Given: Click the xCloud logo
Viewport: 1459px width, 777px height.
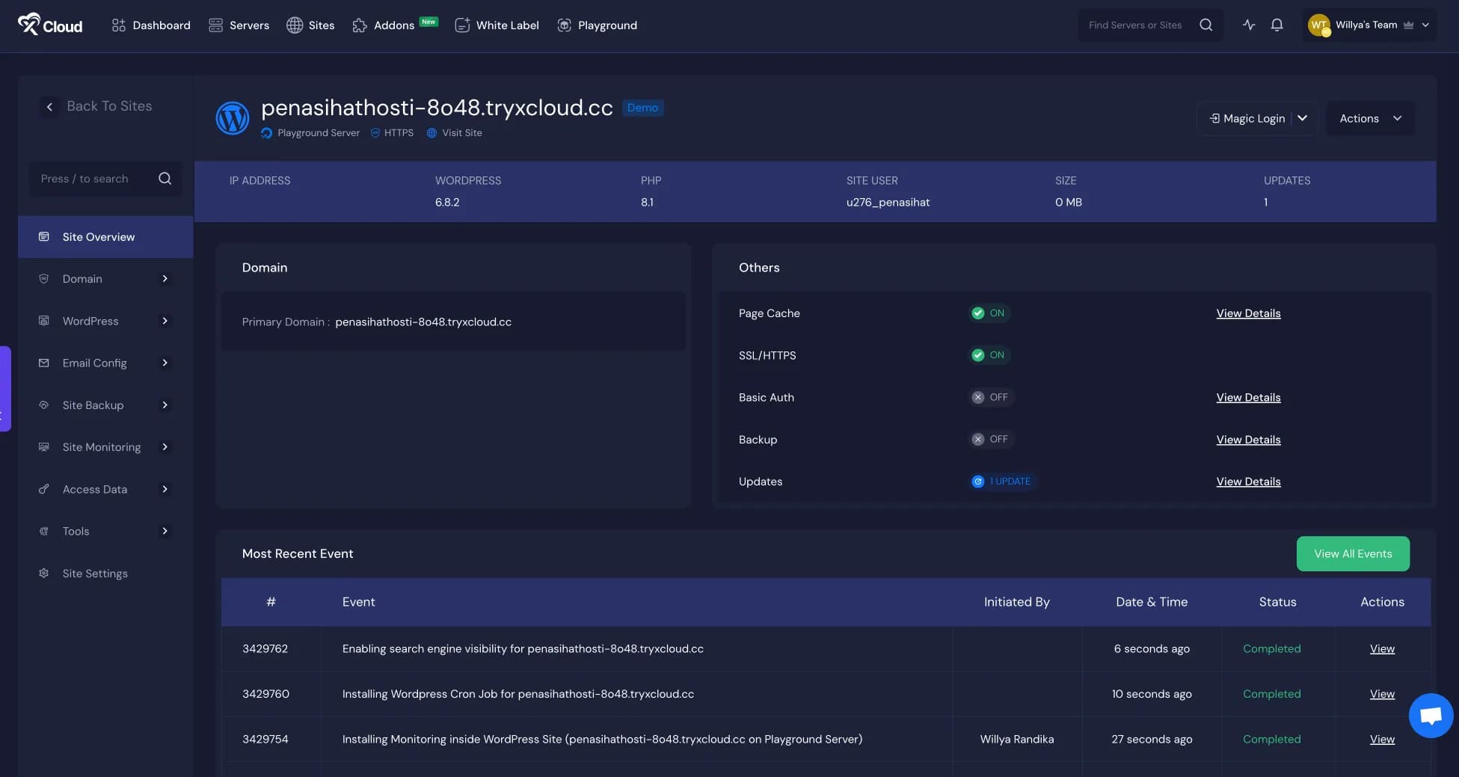Looking at the screenshot, I should click(x=50, y=25).
